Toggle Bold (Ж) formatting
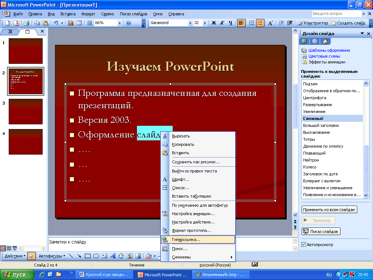Screen dimensions: 373x280 coord(213,23)
